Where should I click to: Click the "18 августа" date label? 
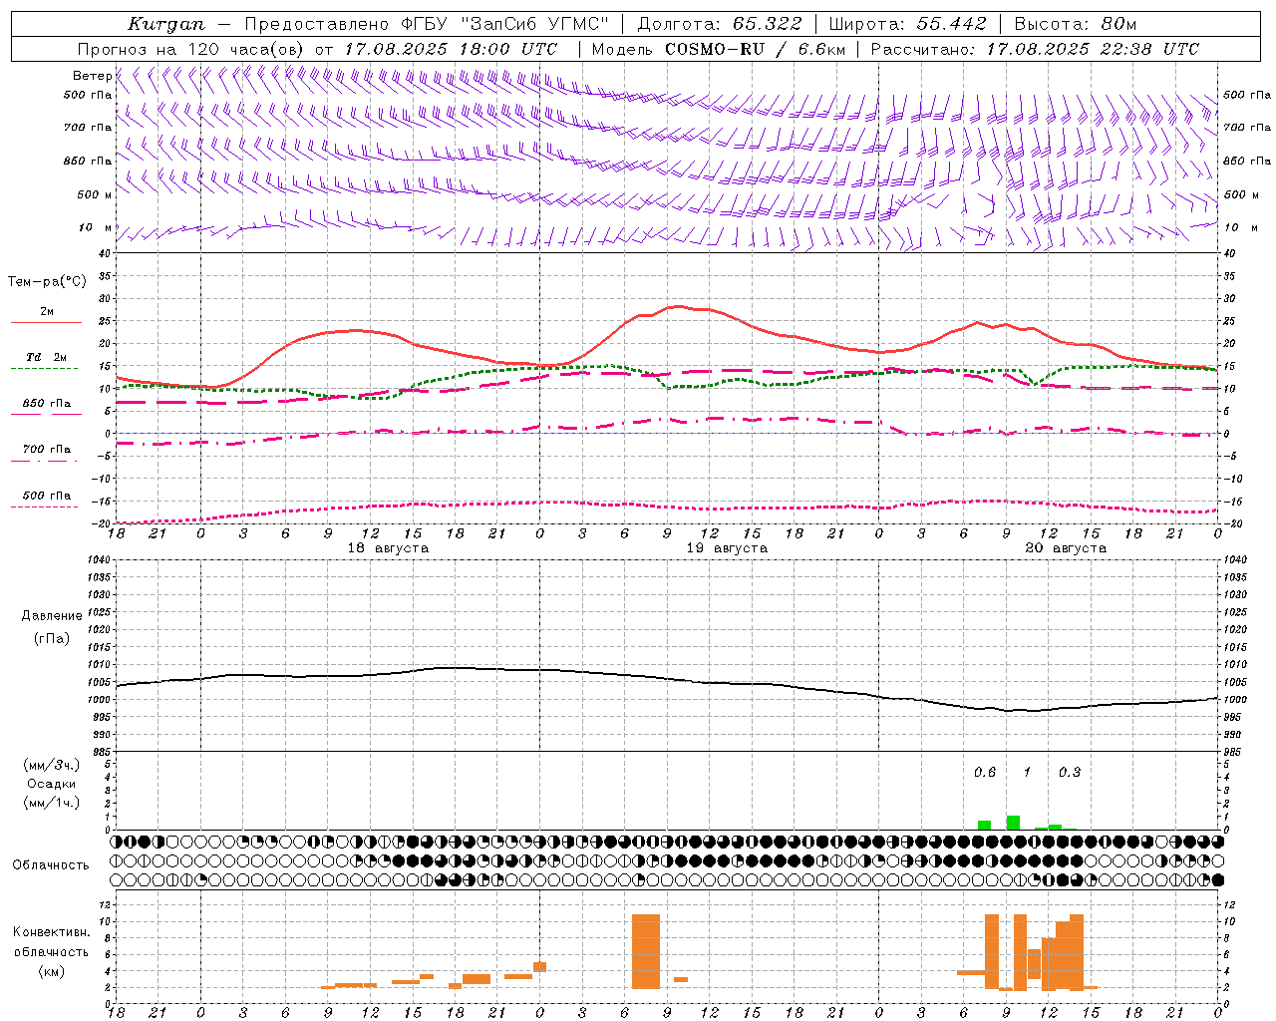388,548
